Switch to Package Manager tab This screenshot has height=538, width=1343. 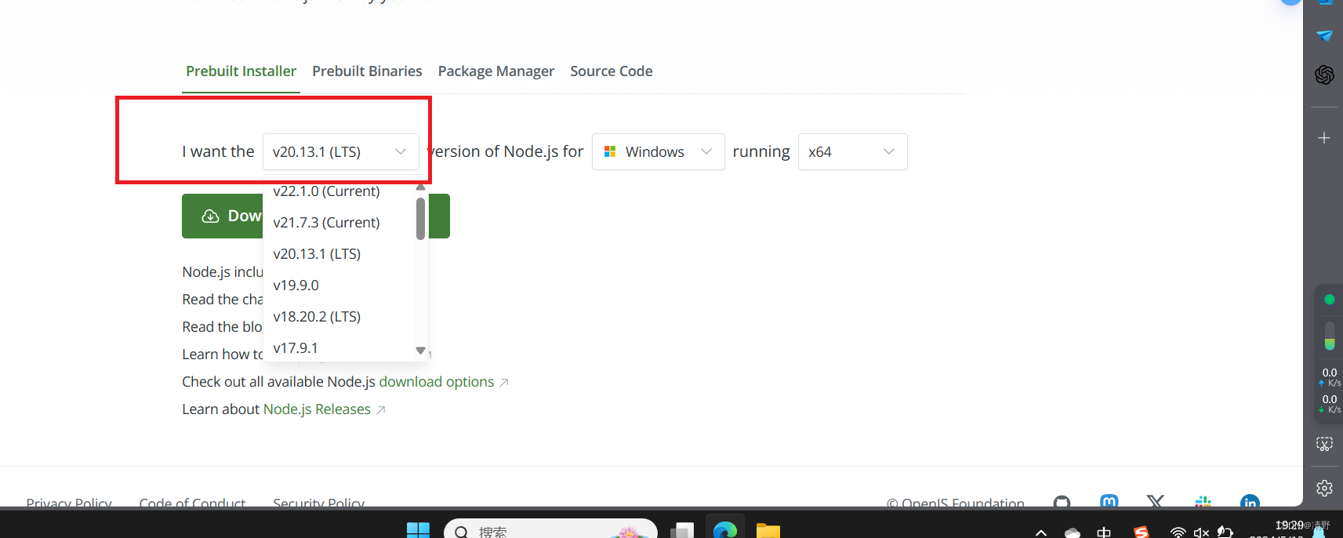coord(496,71)
